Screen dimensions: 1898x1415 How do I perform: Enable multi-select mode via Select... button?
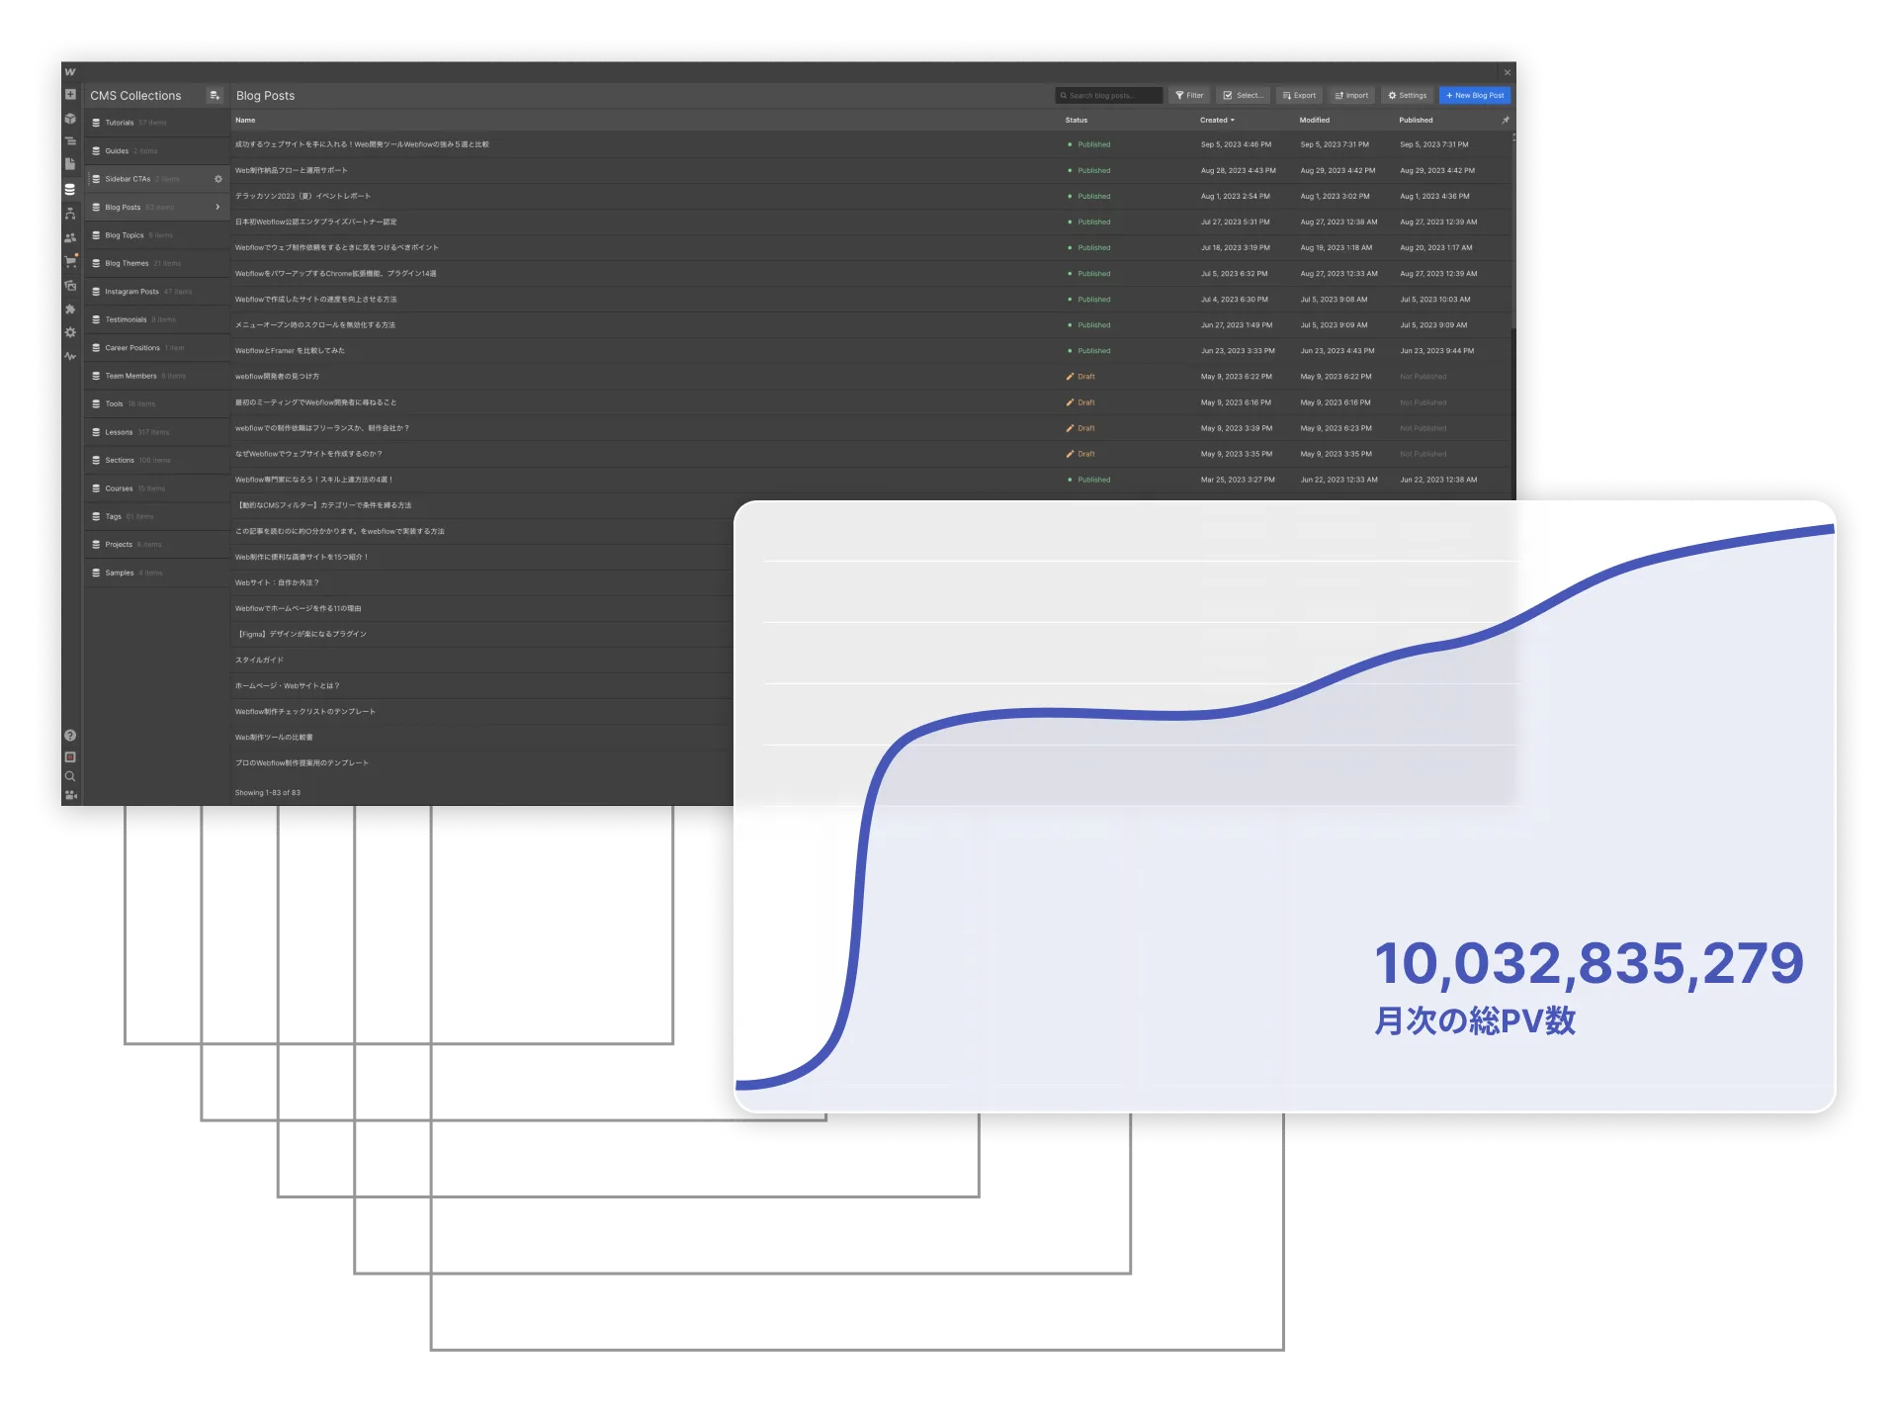point(1242,95)
